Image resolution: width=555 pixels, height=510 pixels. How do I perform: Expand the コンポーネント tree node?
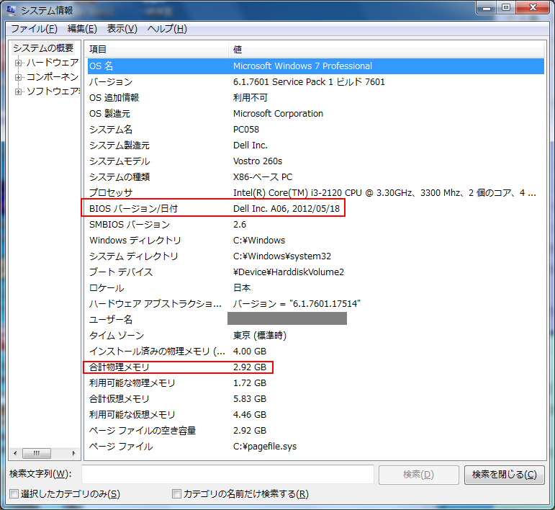pyautogui.click(x=18, y=77)
